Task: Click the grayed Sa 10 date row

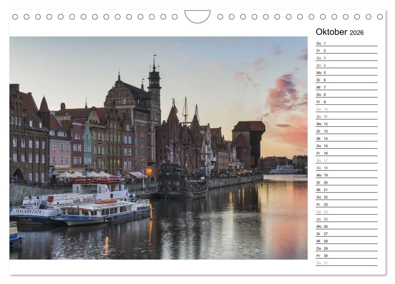Action: (x=322, y=109)
